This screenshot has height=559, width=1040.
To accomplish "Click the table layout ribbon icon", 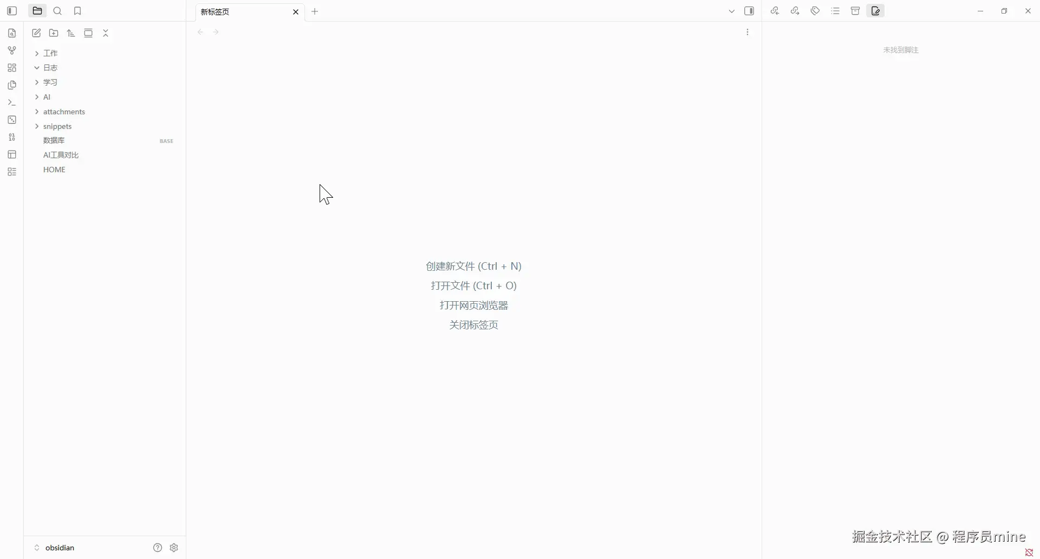I will click(x=12, y=154).
